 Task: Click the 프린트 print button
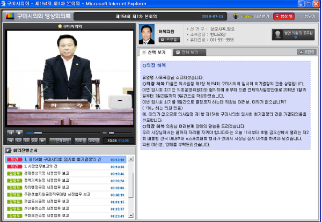(306, 52)
